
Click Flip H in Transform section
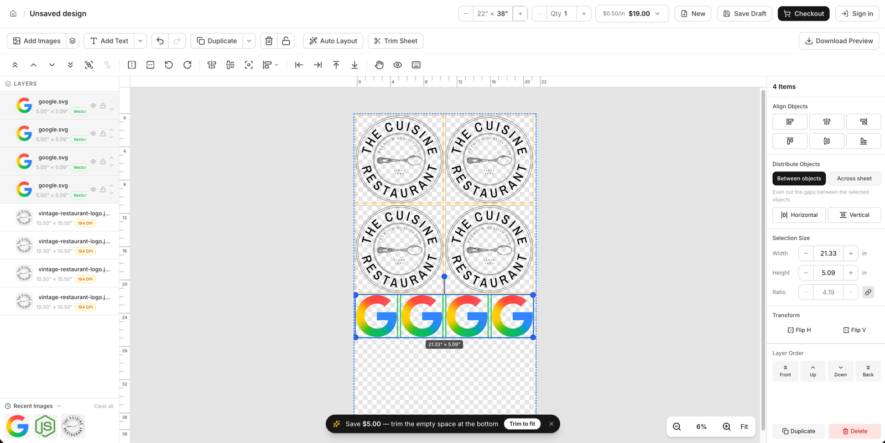pyautogui.click(x=799, y=330)
